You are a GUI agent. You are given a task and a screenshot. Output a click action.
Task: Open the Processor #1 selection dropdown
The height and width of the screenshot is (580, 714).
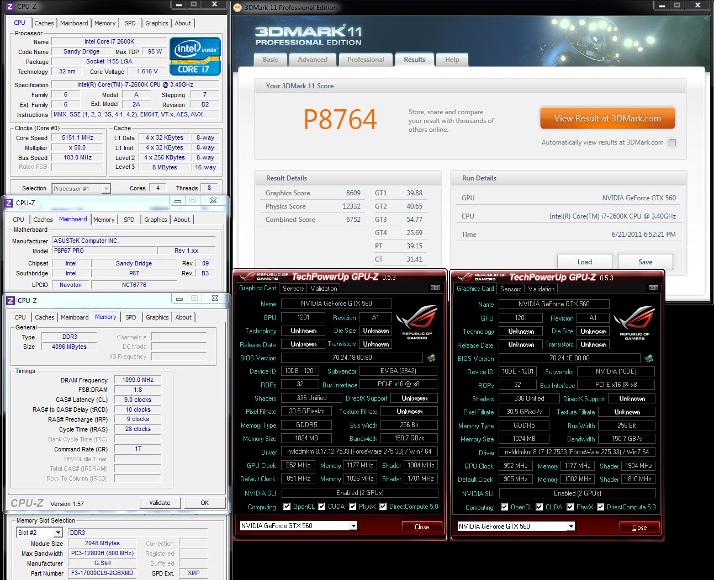pos(81,189)
